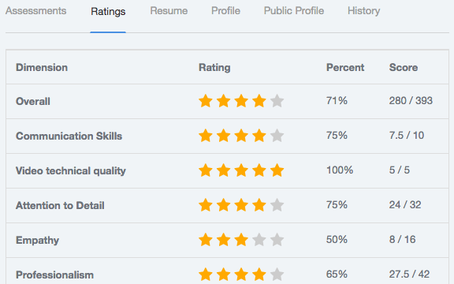454x284 pixels.
Task: Open the Profile tab
Action: (225, 11)
